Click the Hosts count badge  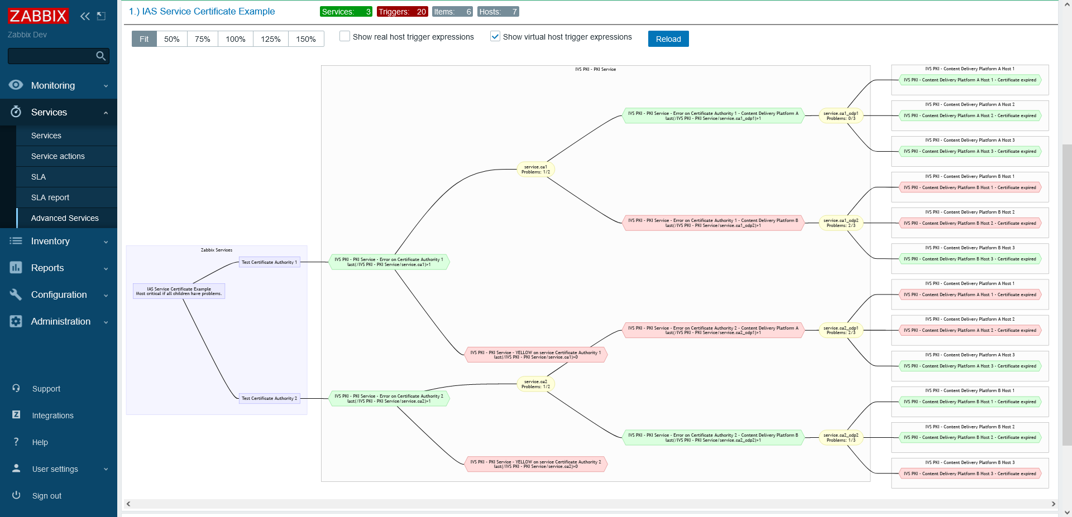498,12
